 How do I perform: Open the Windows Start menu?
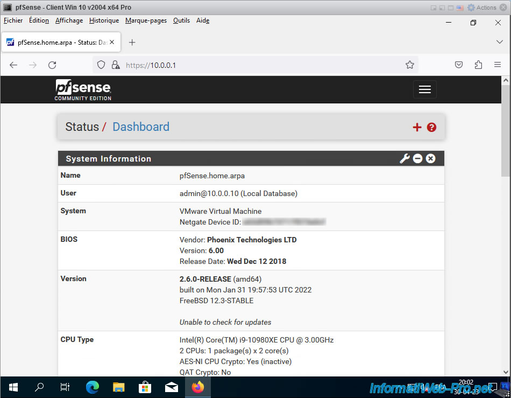click(x=13, y=387)
